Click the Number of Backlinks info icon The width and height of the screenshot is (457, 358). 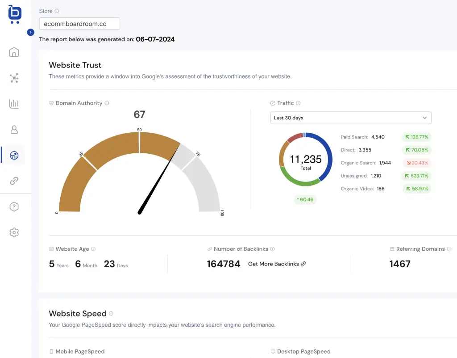point(273,249)
